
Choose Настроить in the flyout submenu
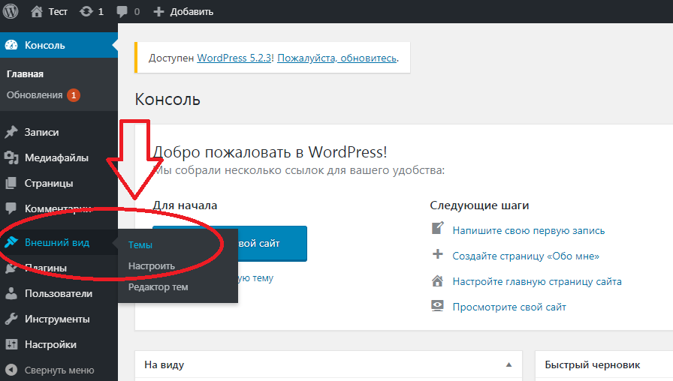tap(151, 265)
